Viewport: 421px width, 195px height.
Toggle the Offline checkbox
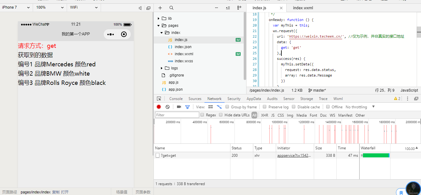(x=328, y=107)
